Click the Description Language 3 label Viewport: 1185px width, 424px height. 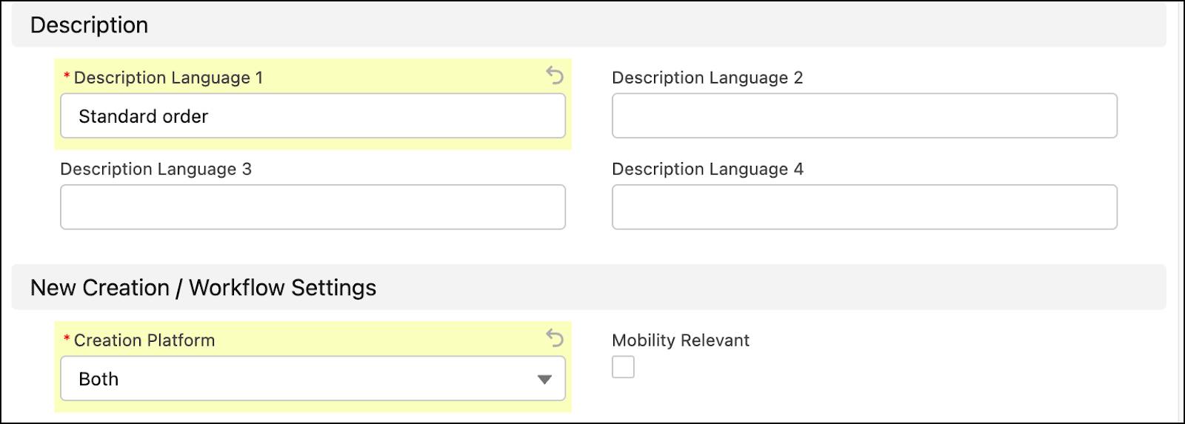pos(156,169)
